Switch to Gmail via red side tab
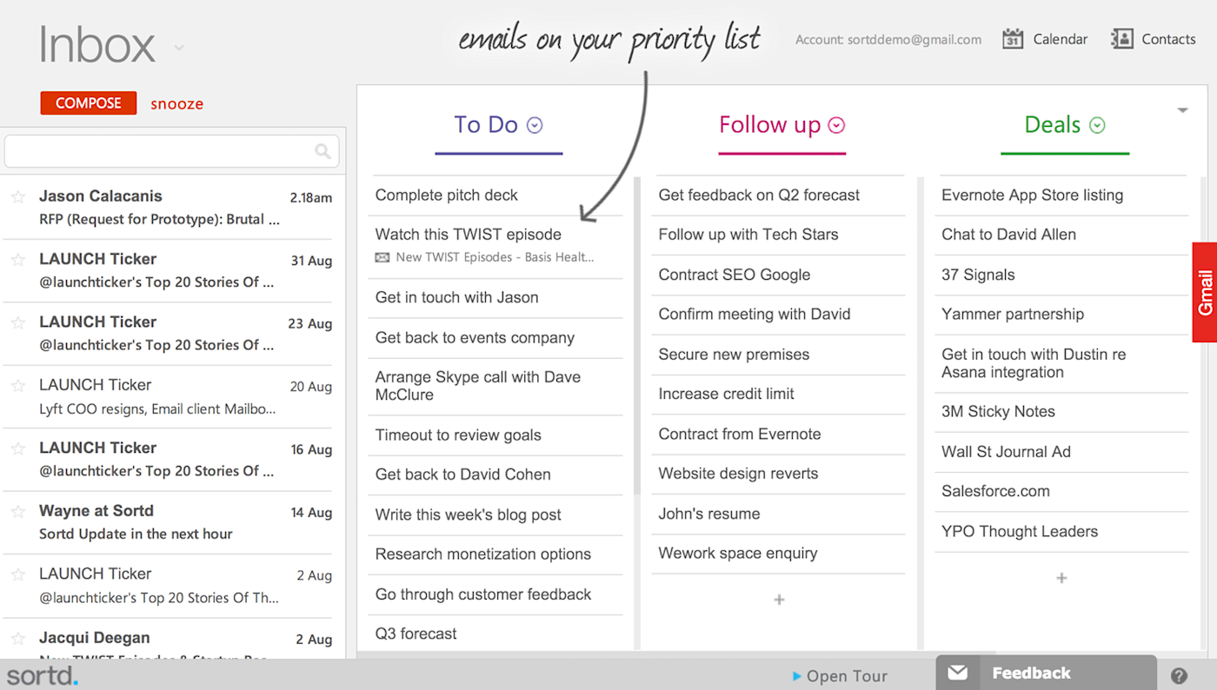Screen dimensions: 1217x690 1205,293
